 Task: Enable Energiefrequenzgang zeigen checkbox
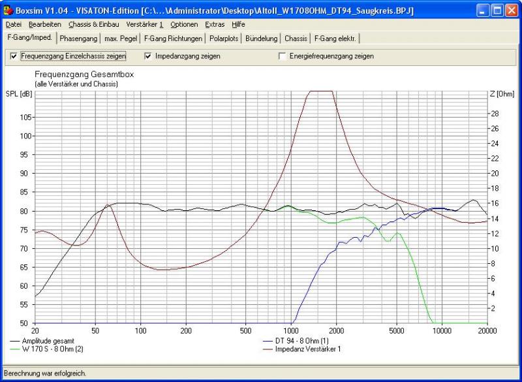point(283,56)
